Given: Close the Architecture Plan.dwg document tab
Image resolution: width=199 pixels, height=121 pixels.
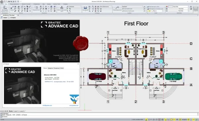Looking at the screenshot, I should (16, 15).
